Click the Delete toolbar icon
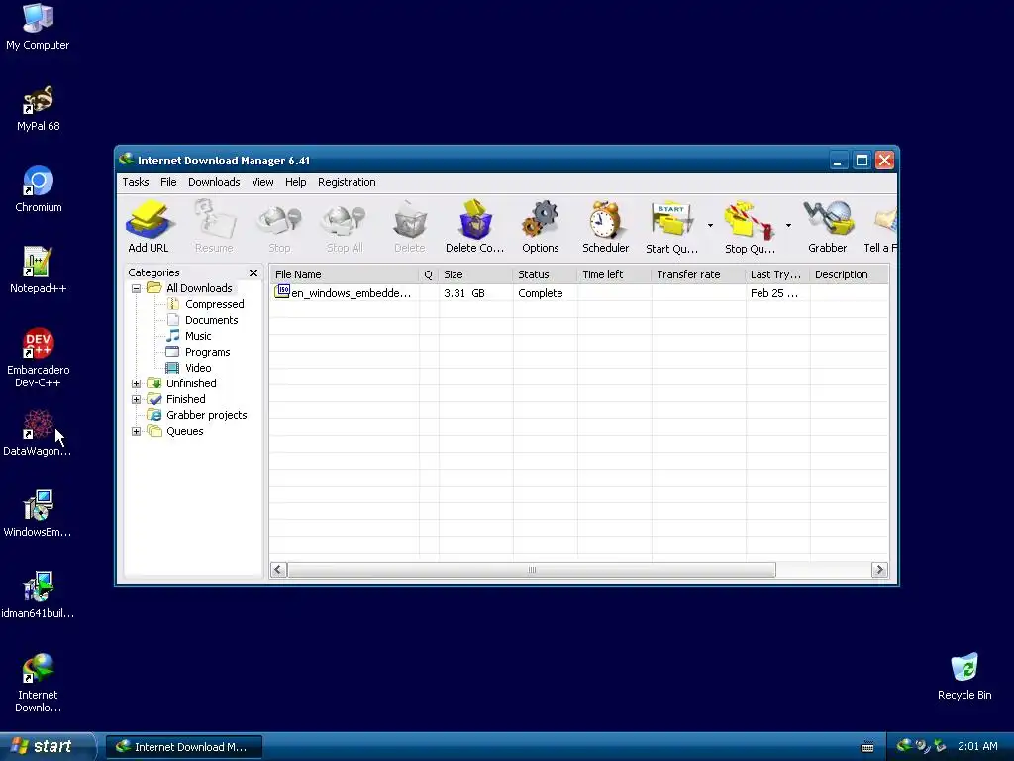Screen dimensions: 1014x761 click(409, 227)
